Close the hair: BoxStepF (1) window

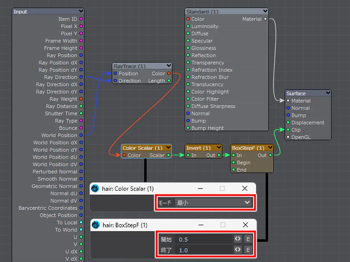(x=245, y=225)
